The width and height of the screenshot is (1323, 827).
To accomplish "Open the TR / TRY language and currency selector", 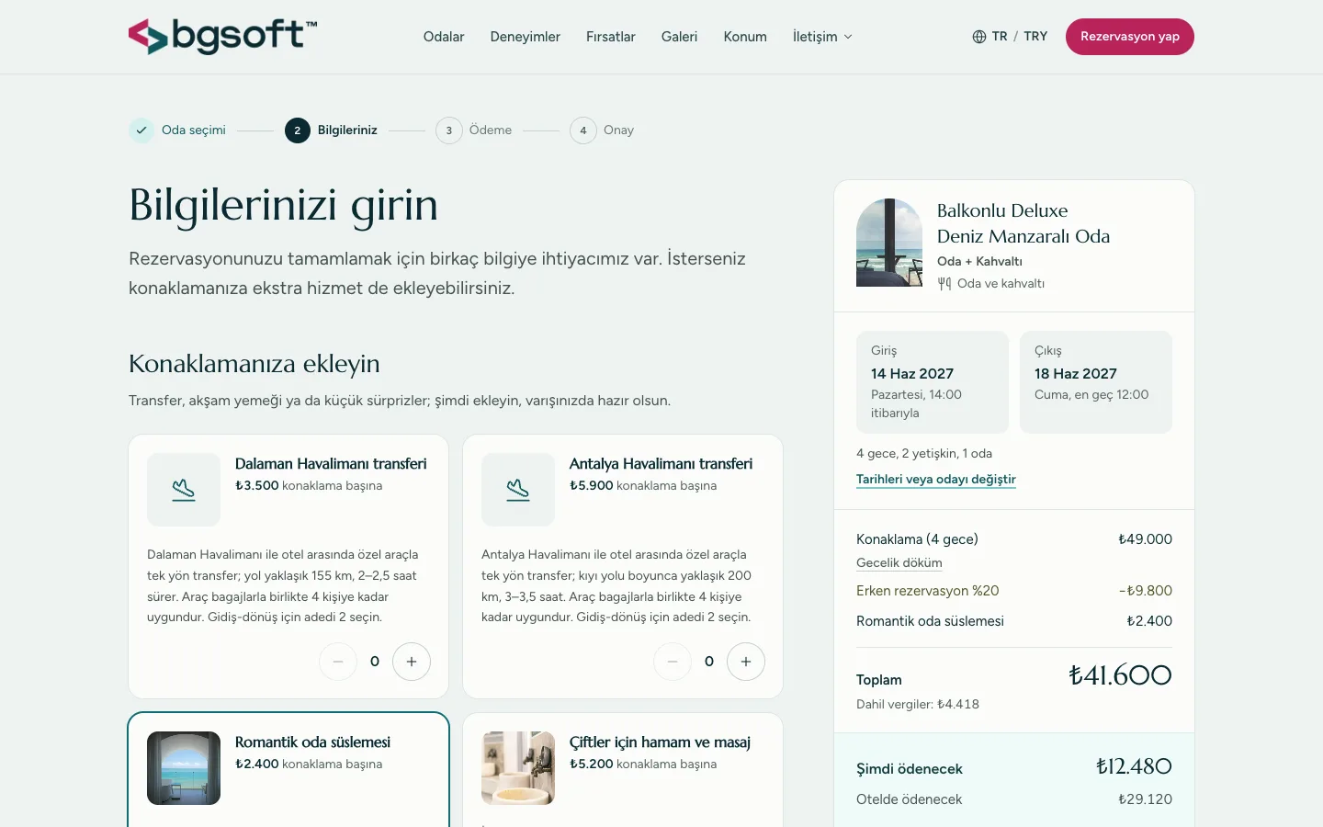I will (x=1010, y=37).
